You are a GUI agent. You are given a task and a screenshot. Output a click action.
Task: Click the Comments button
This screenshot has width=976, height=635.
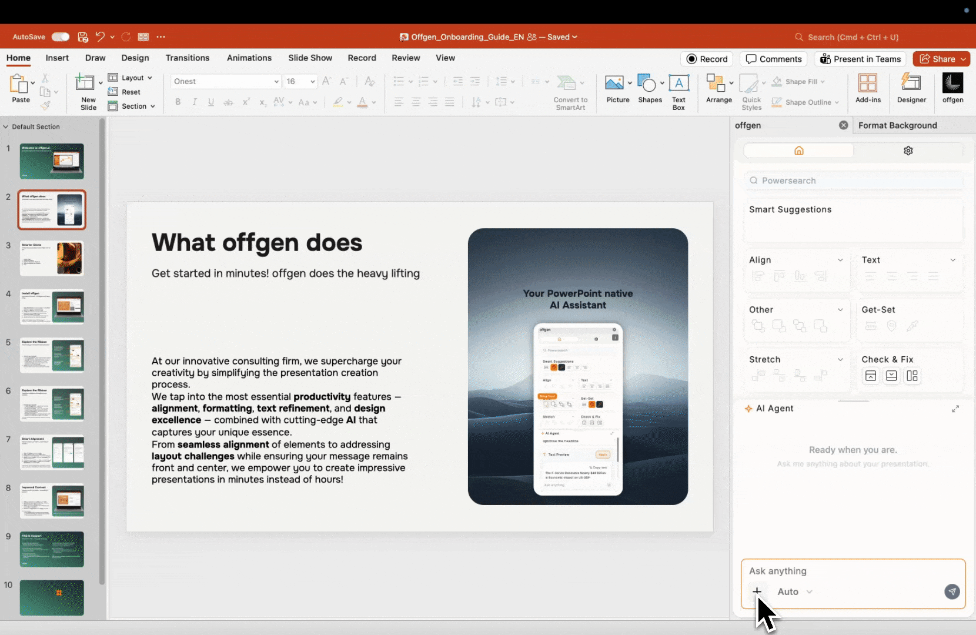(x=774, y=59)
